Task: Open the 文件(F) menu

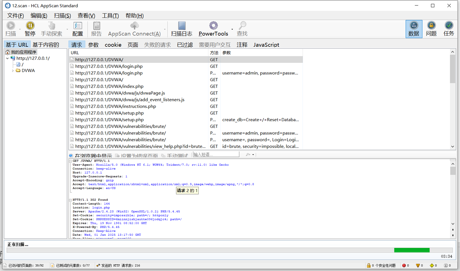Action: 15,16
